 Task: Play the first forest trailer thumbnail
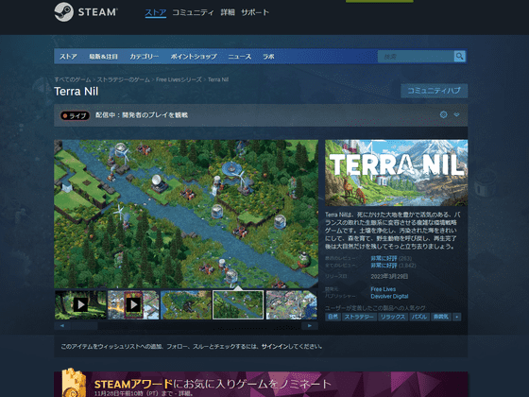80,304
